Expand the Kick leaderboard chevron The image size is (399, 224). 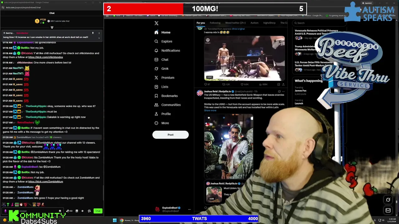tap(52, 27)
